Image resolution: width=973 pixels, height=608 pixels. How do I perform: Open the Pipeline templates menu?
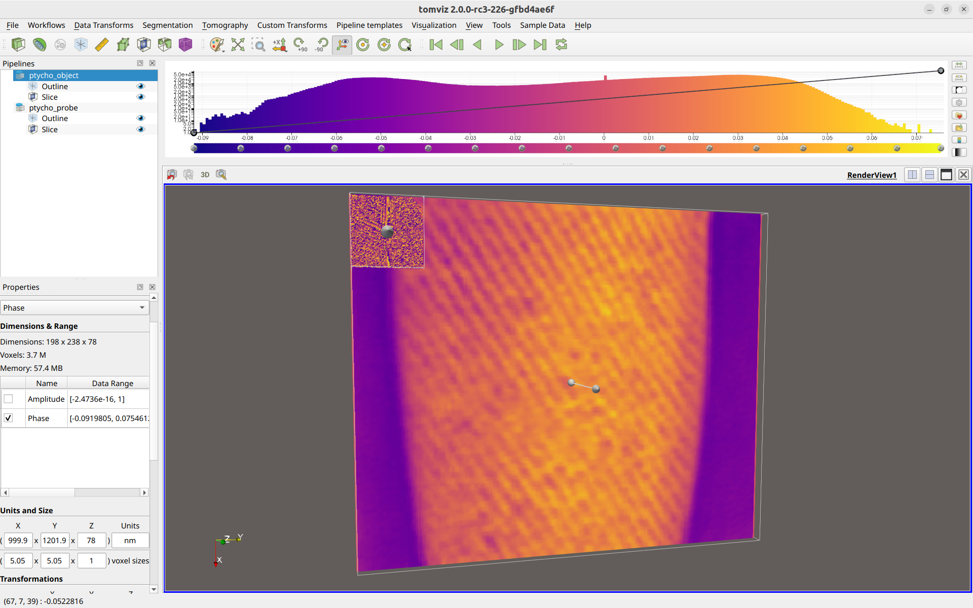click(369, 25)
